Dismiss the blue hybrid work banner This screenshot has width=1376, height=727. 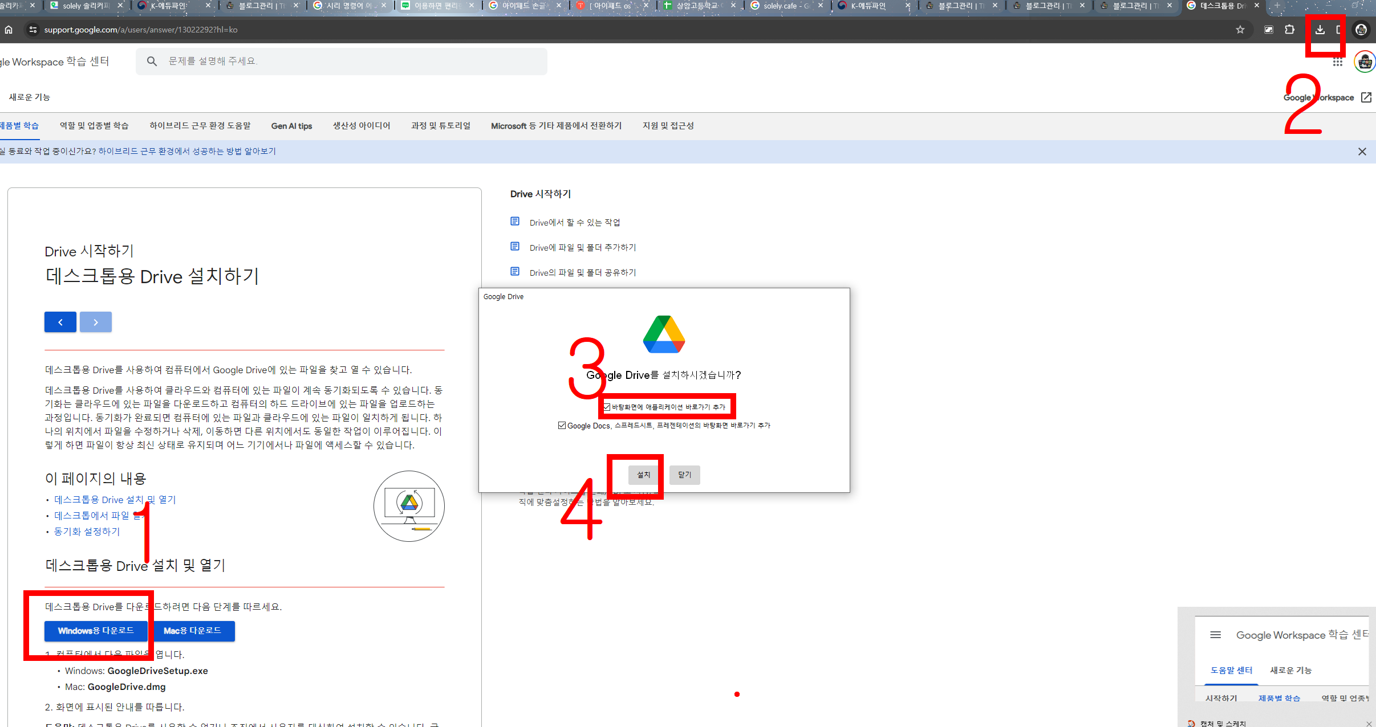(x=1362, y=152)
